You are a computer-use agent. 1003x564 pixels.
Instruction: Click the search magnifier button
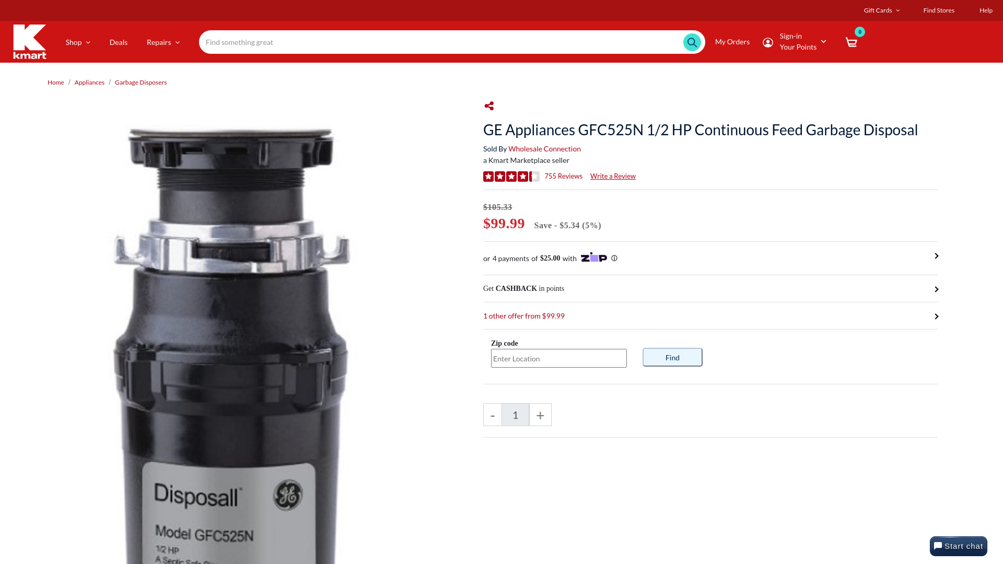[692, 42]
